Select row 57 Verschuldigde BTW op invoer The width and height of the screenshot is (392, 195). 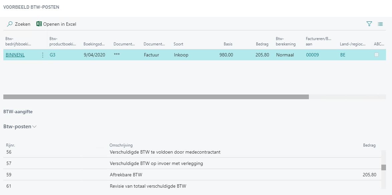coord(156,163)
